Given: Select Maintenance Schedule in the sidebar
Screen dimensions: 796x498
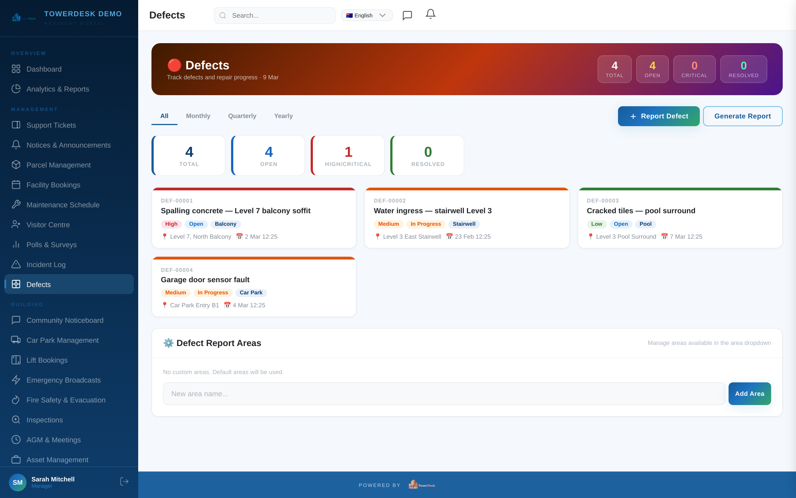Looking at the screenshot, I should tap(63, 205).
